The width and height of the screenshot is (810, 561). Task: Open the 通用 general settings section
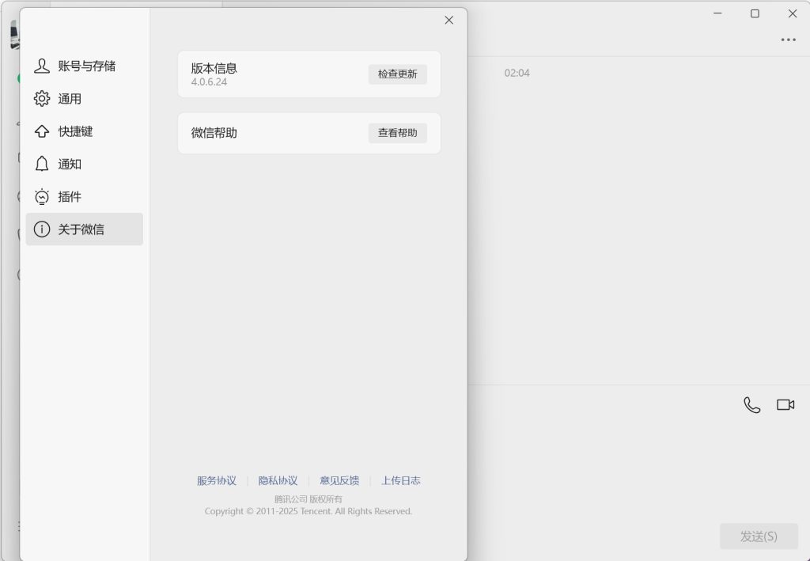click(x=84, y=99)
